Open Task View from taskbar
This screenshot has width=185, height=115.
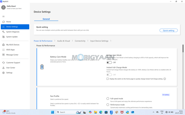point(85,112)
